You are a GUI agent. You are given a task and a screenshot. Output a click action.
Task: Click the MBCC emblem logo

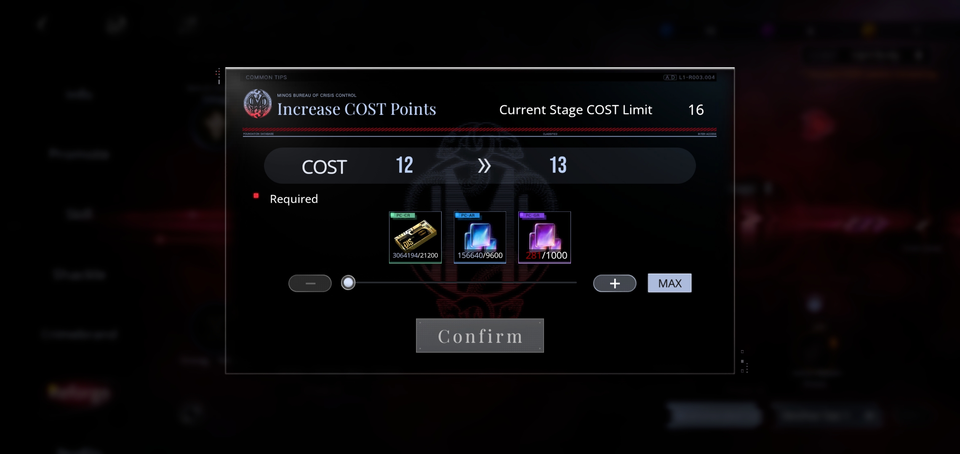point(258,103)
